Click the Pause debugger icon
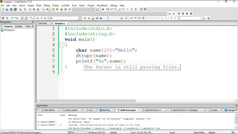The height and width of the screenshot is (134, 238). pos(132,9)
